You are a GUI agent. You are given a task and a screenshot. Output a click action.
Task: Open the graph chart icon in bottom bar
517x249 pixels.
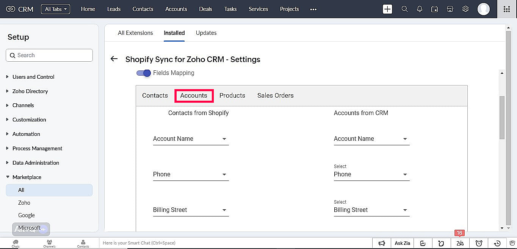point(423,243)
